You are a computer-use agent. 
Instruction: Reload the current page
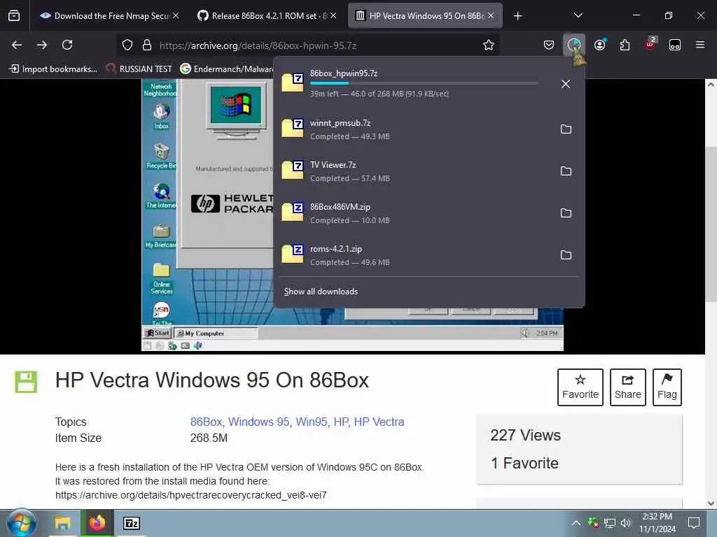[x=67, y=45]
